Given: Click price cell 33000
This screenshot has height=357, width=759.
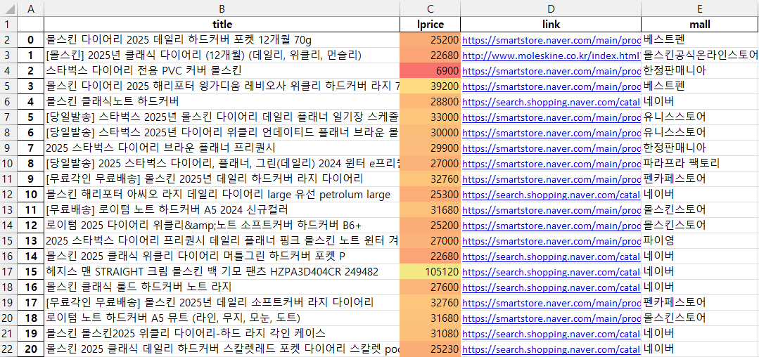Looking at the screenshot, I should coord(430,117).
